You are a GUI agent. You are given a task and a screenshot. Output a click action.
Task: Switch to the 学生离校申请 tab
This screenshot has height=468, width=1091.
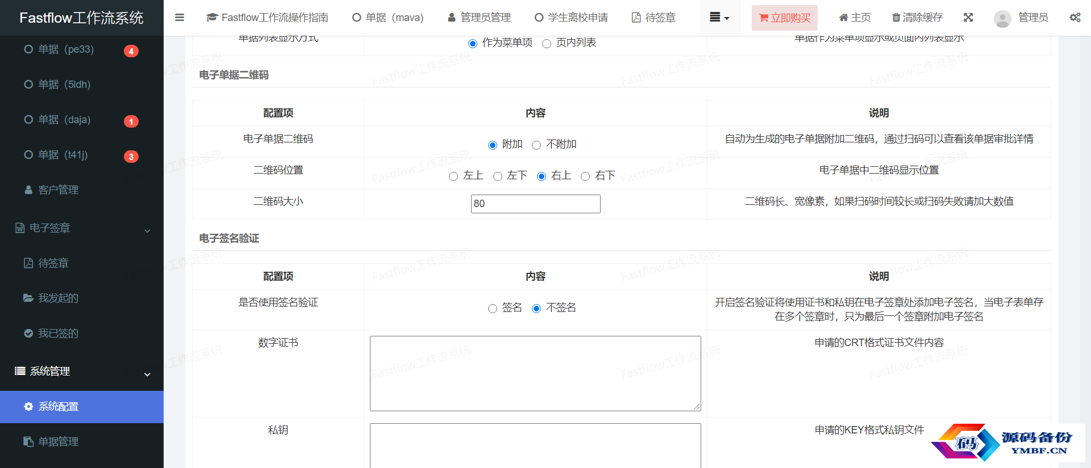tap(571, 18)
